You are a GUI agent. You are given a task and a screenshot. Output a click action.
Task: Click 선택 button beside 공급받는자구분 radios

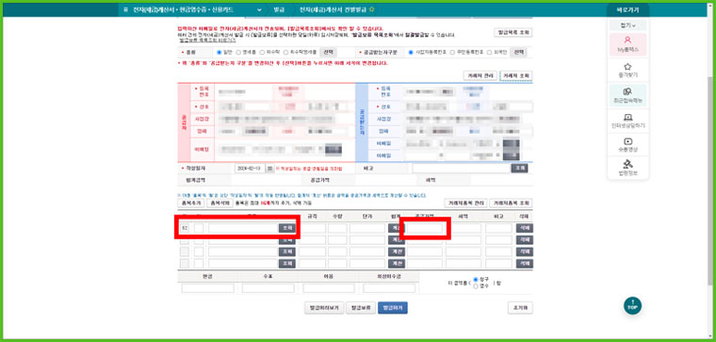pos(519,52)
